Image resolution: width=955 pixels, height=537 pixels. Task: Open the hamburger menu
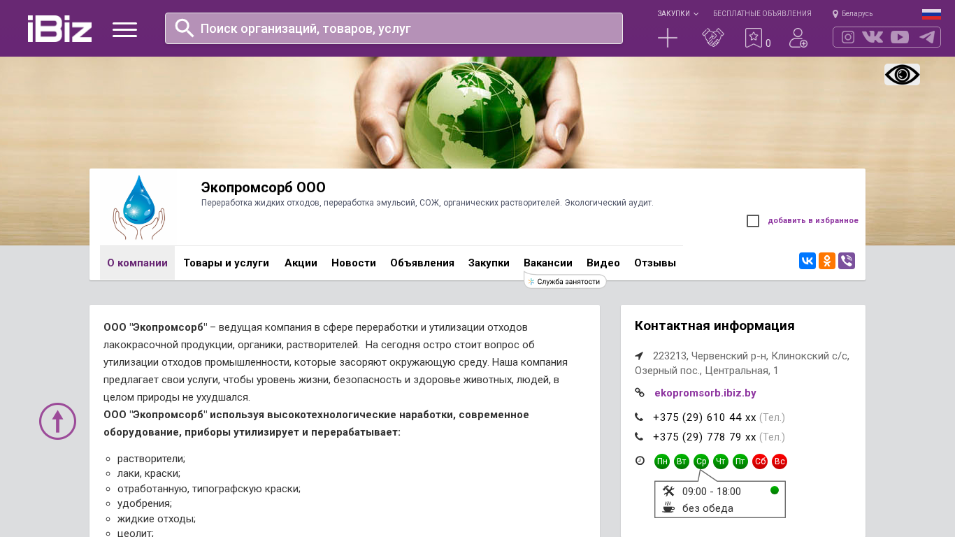tap(124, 29)
